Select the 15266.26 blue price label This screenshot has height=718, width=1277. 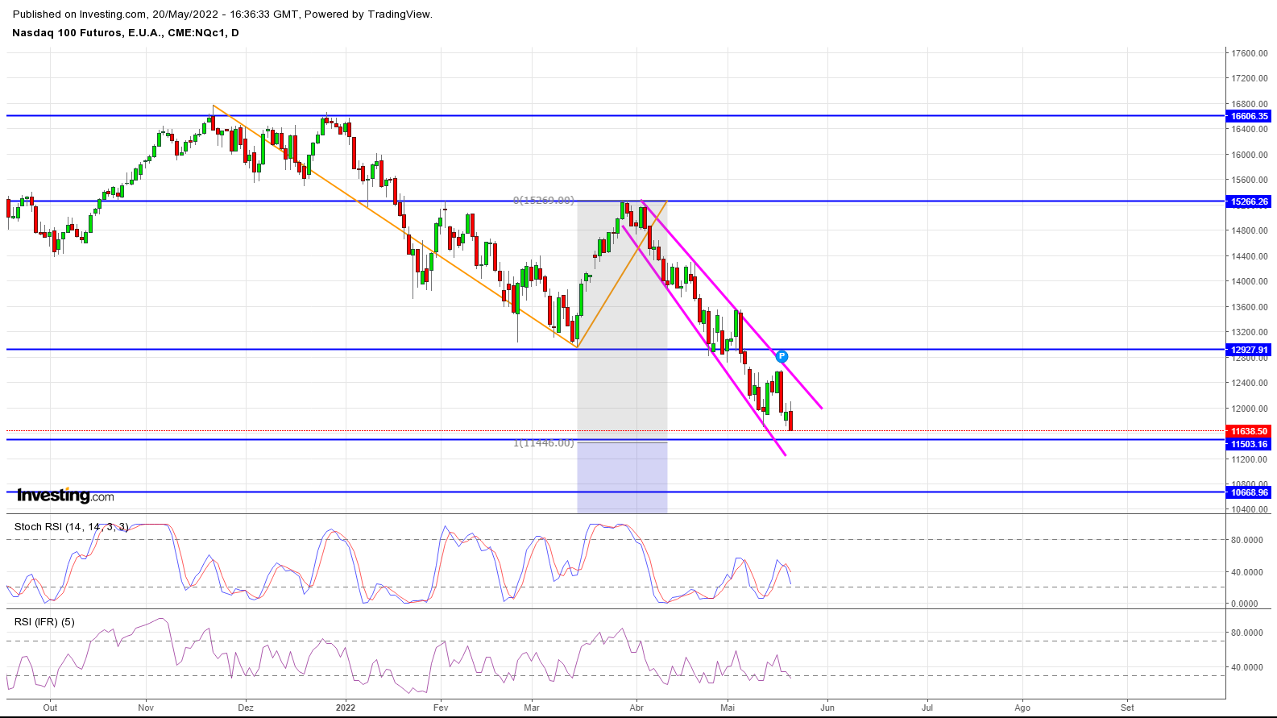(x=1250, y=201)
